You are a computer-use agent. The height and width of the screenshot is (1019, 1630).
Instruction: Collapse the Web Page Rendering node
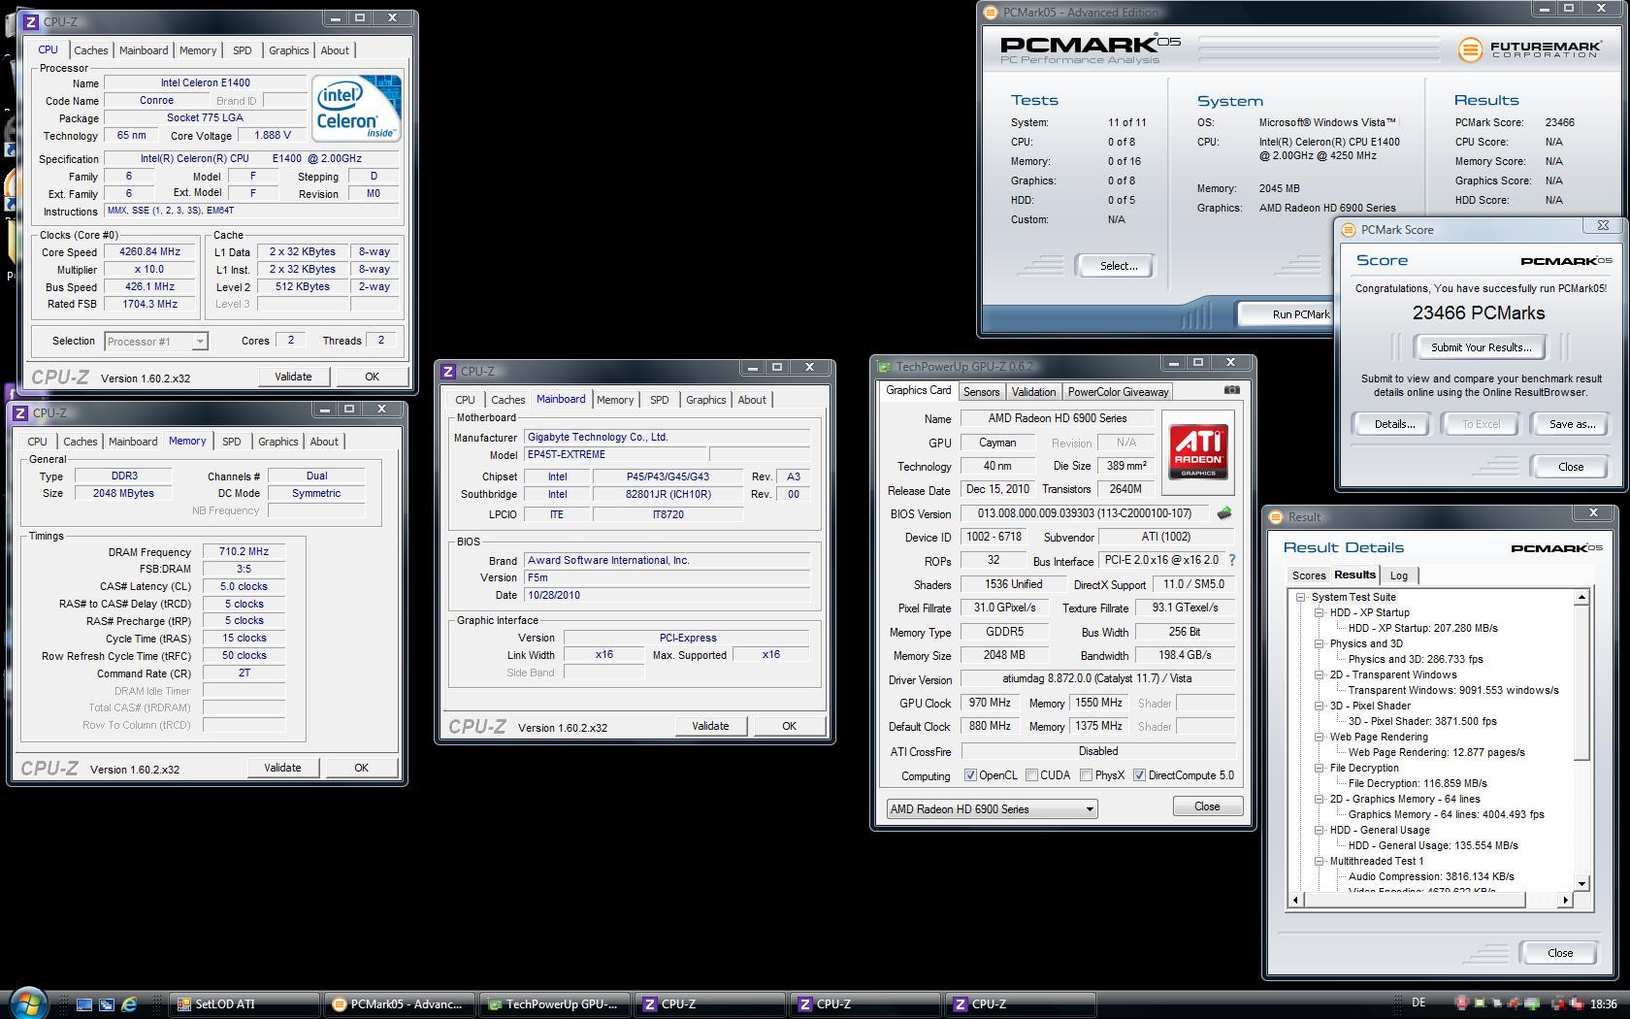point(1320,737)
